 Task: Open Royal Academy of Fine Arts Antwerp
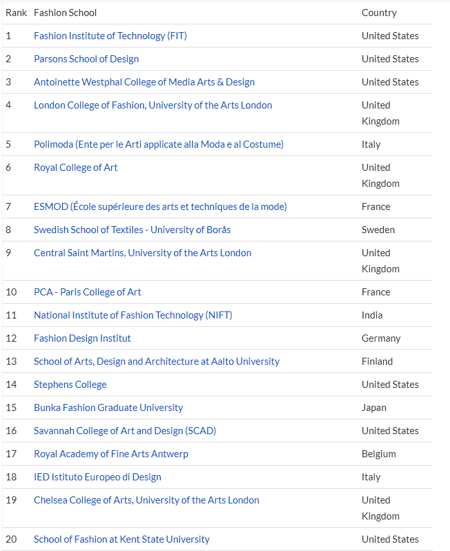111,454
